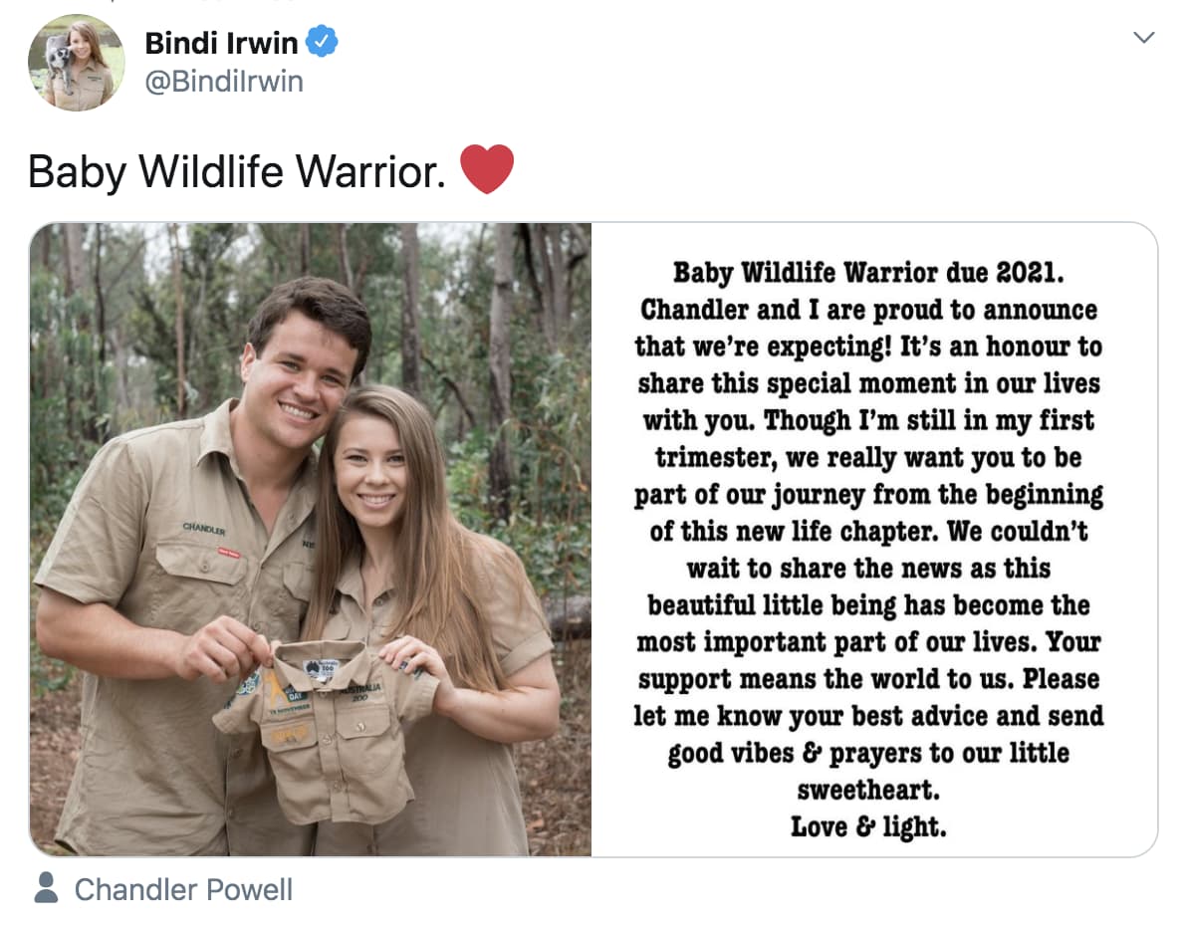1185x932 pixels.
Task: Open the tweet options chevron menu
Action: pyautogui.click(x=1144, y=38)
